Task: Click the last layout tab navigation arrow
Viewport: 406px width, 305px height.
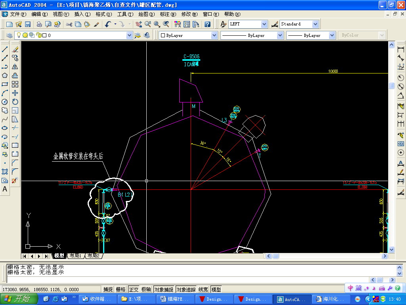Action: pos(47,256)
